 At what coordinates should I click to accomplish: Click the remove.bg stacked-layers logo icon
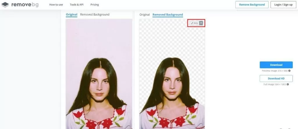pyautogui.click(x=5, y=5)
